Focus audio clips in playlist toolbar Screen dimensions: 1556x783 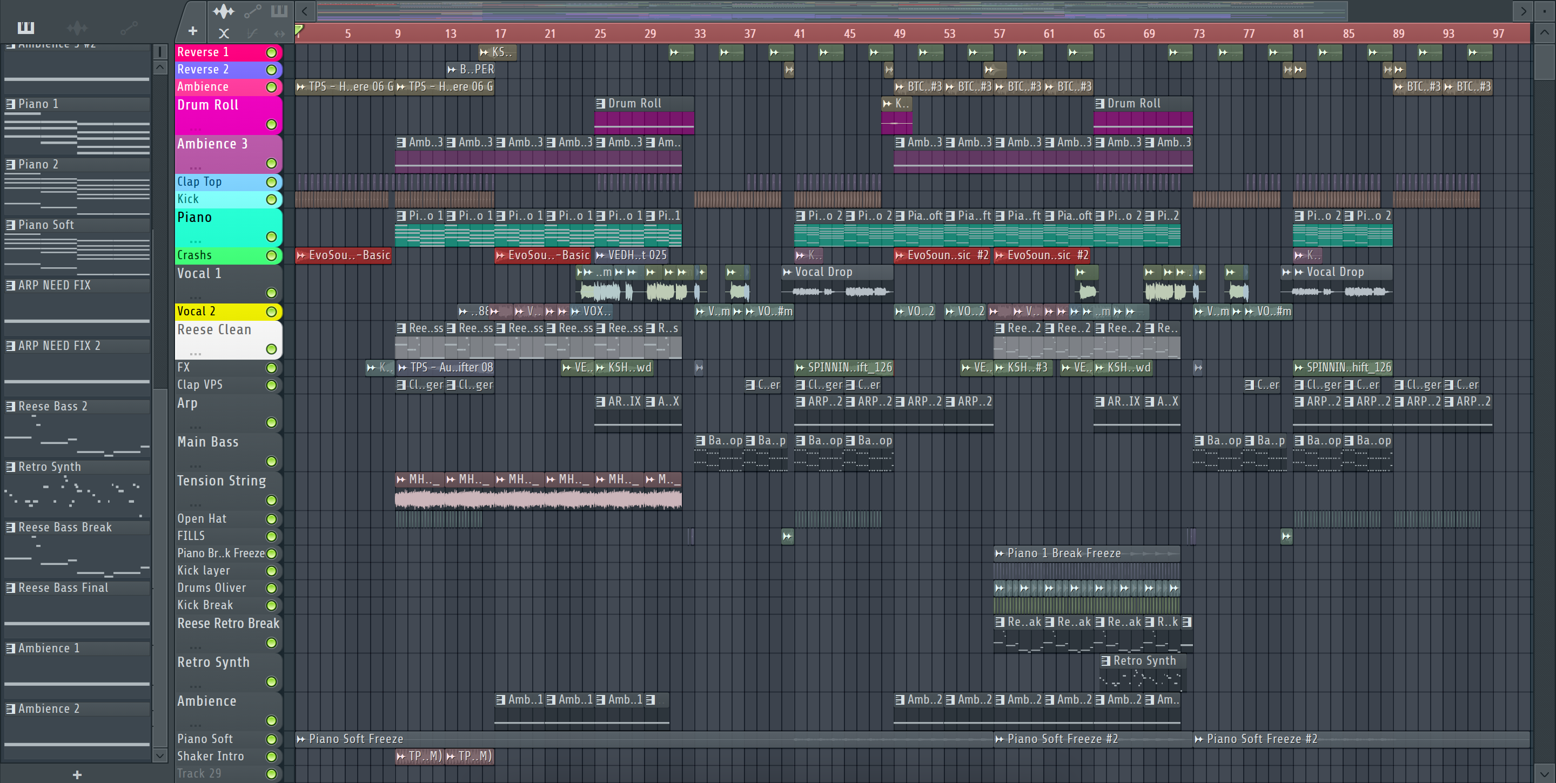[224, 11]
